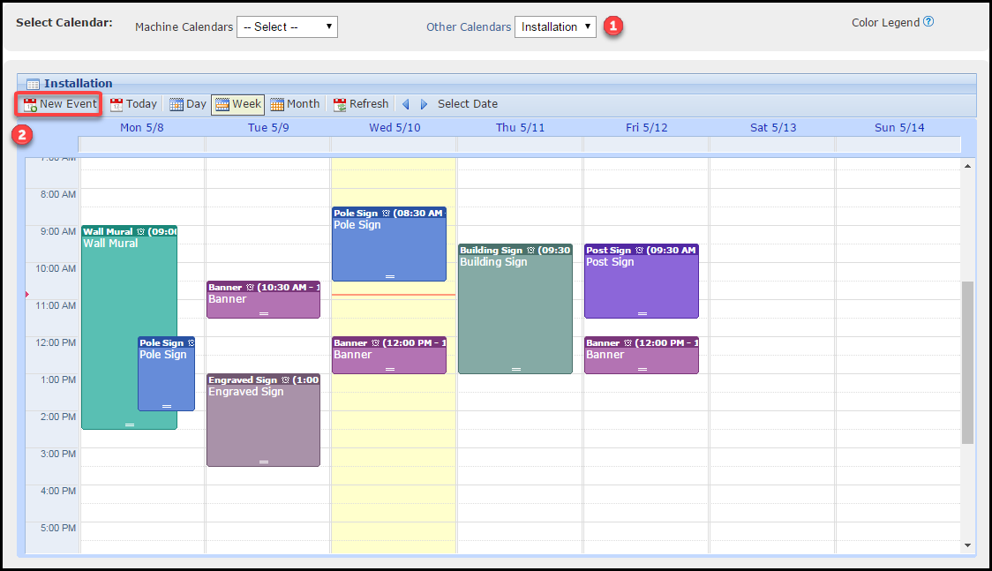This screenshot has width=992, height=571.
Task: Click the vertical scrollbar thumb
Action: 967,363
